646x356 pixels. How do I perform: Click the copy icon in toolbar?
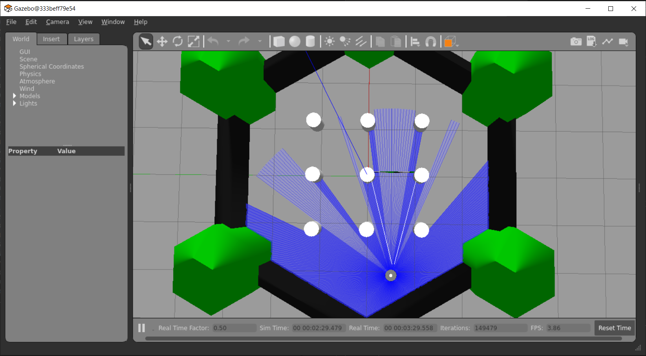[x=380, y=41]
